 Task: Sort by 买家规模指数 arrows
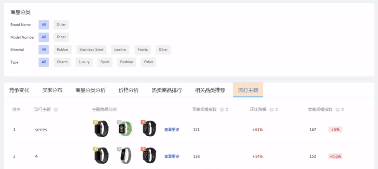[227, 110]
